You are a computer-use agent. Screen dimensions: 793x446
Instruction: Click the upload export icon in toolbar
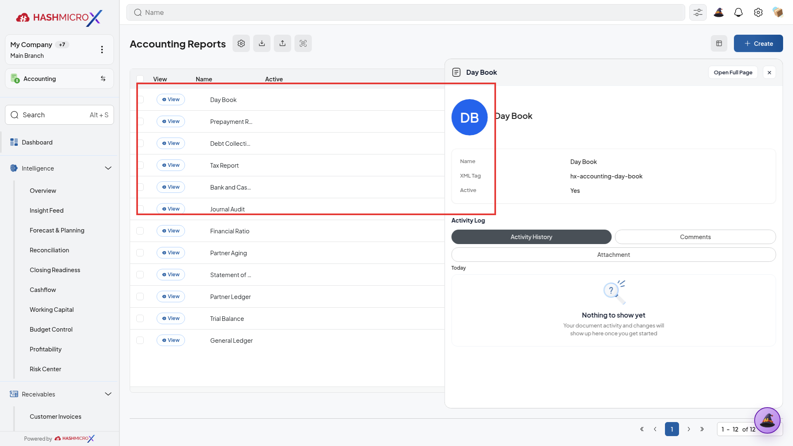(x=283, y=43)
